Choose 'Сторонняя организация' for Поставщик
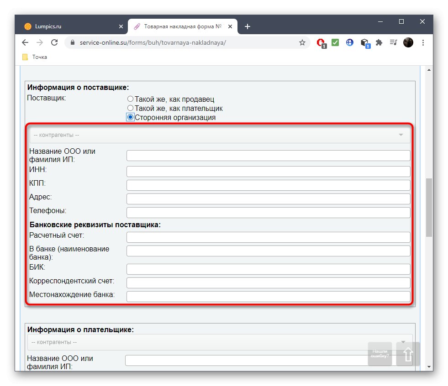Viewport: 448px width, 386px height. [x=130, y=117]
